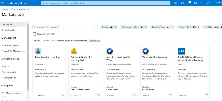Click the Machine Learning with Weka bird logo

point(110,51)
